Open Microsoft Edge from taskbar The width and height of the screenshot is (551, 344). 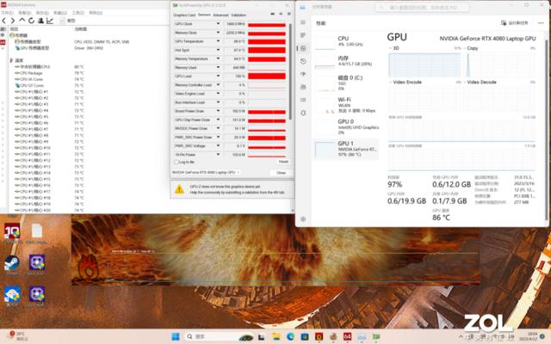coord(290,336)
